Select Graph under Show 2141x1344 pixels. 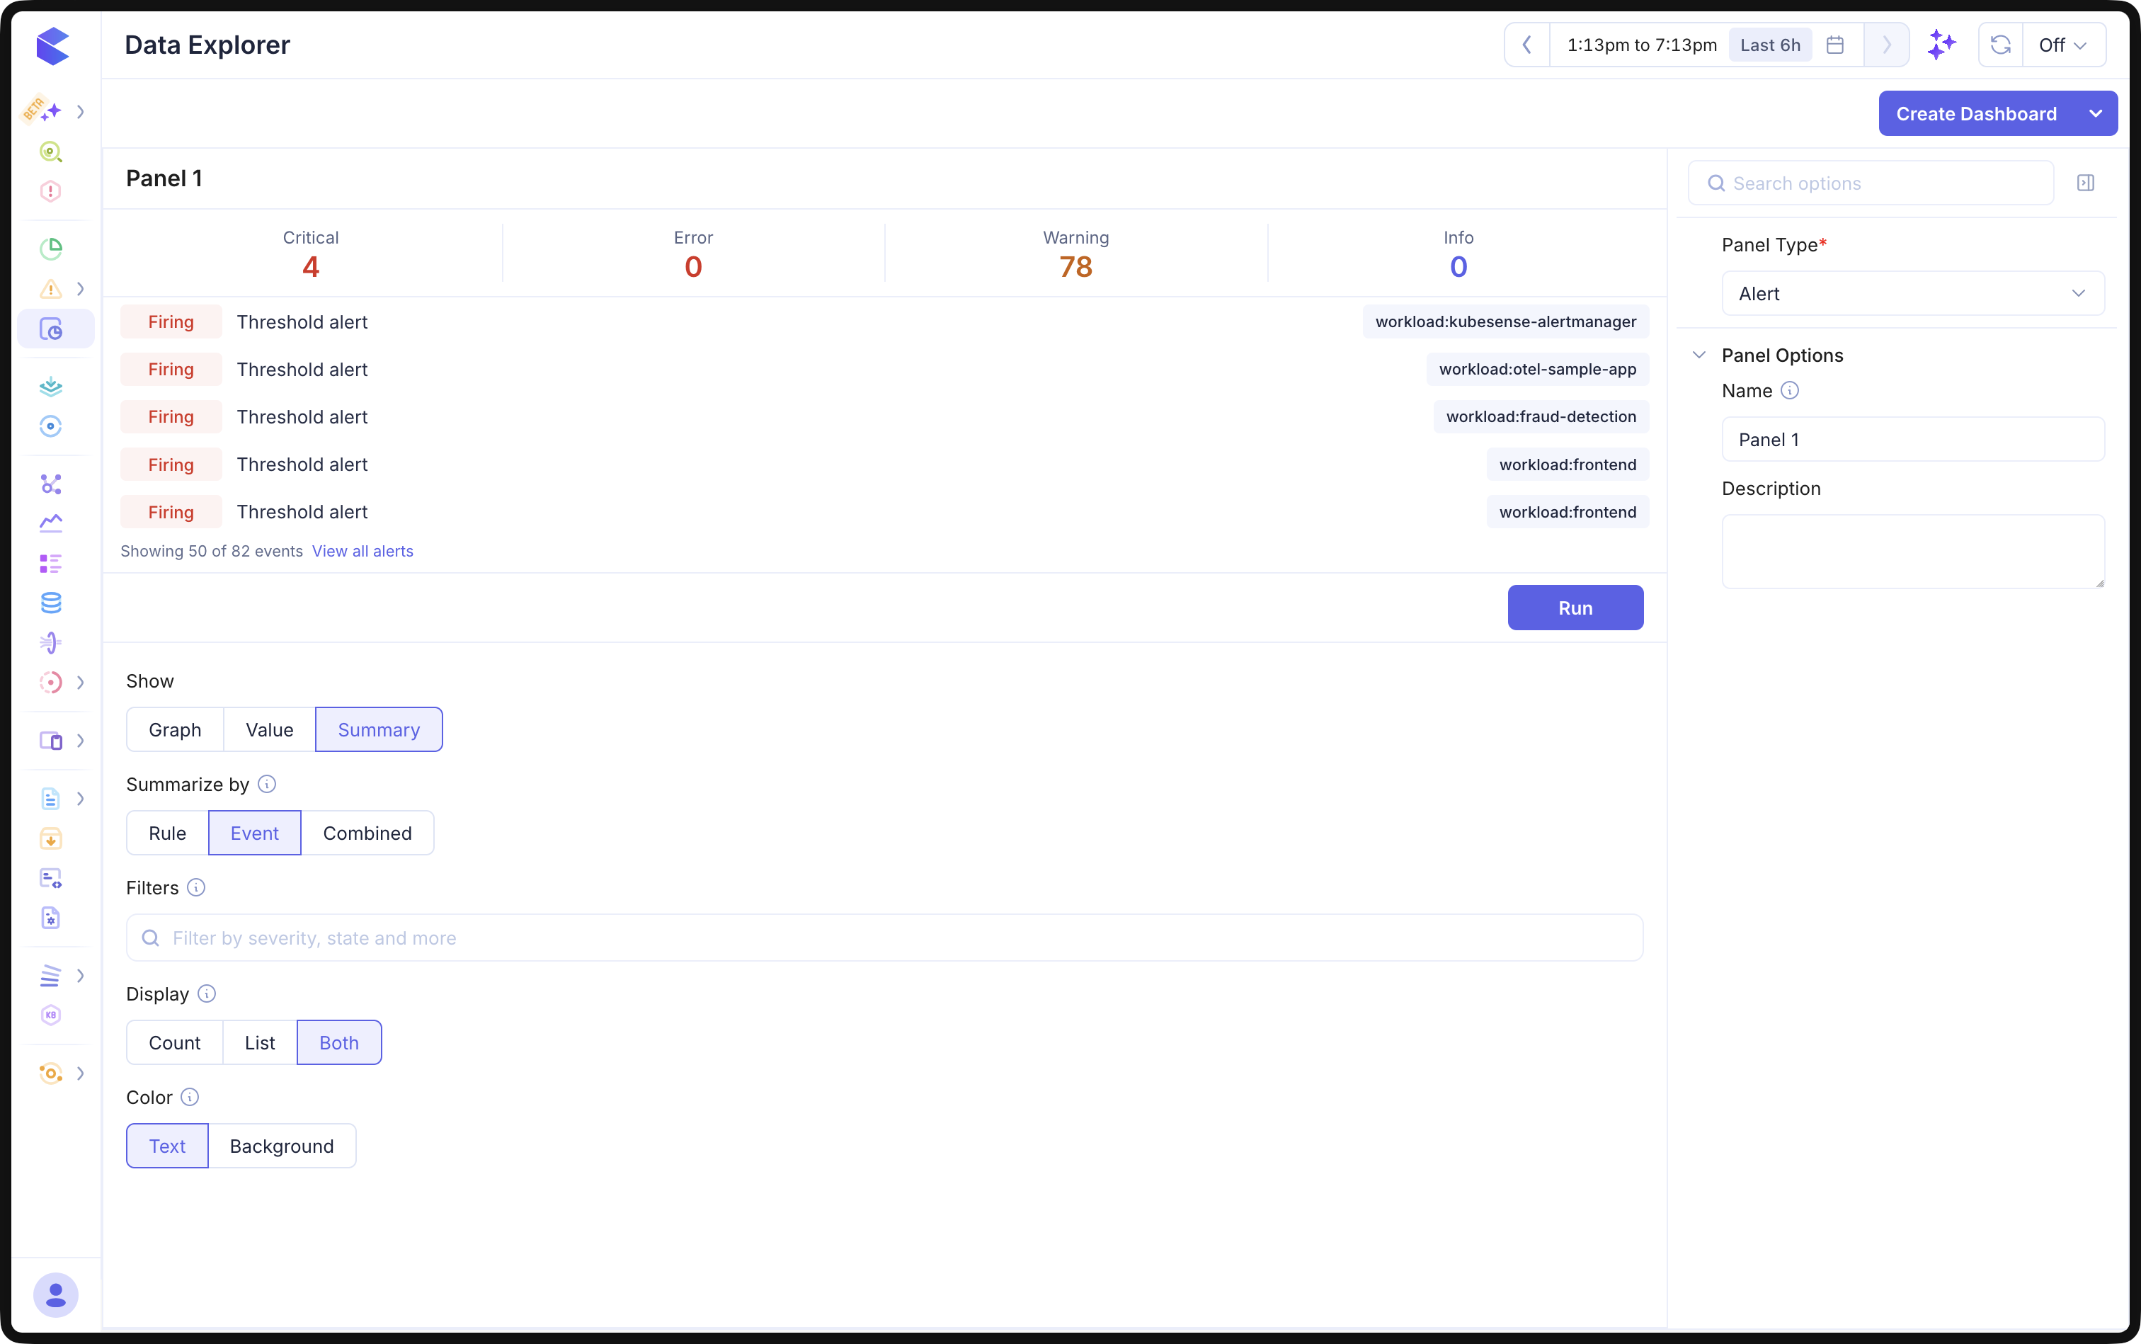175,730
